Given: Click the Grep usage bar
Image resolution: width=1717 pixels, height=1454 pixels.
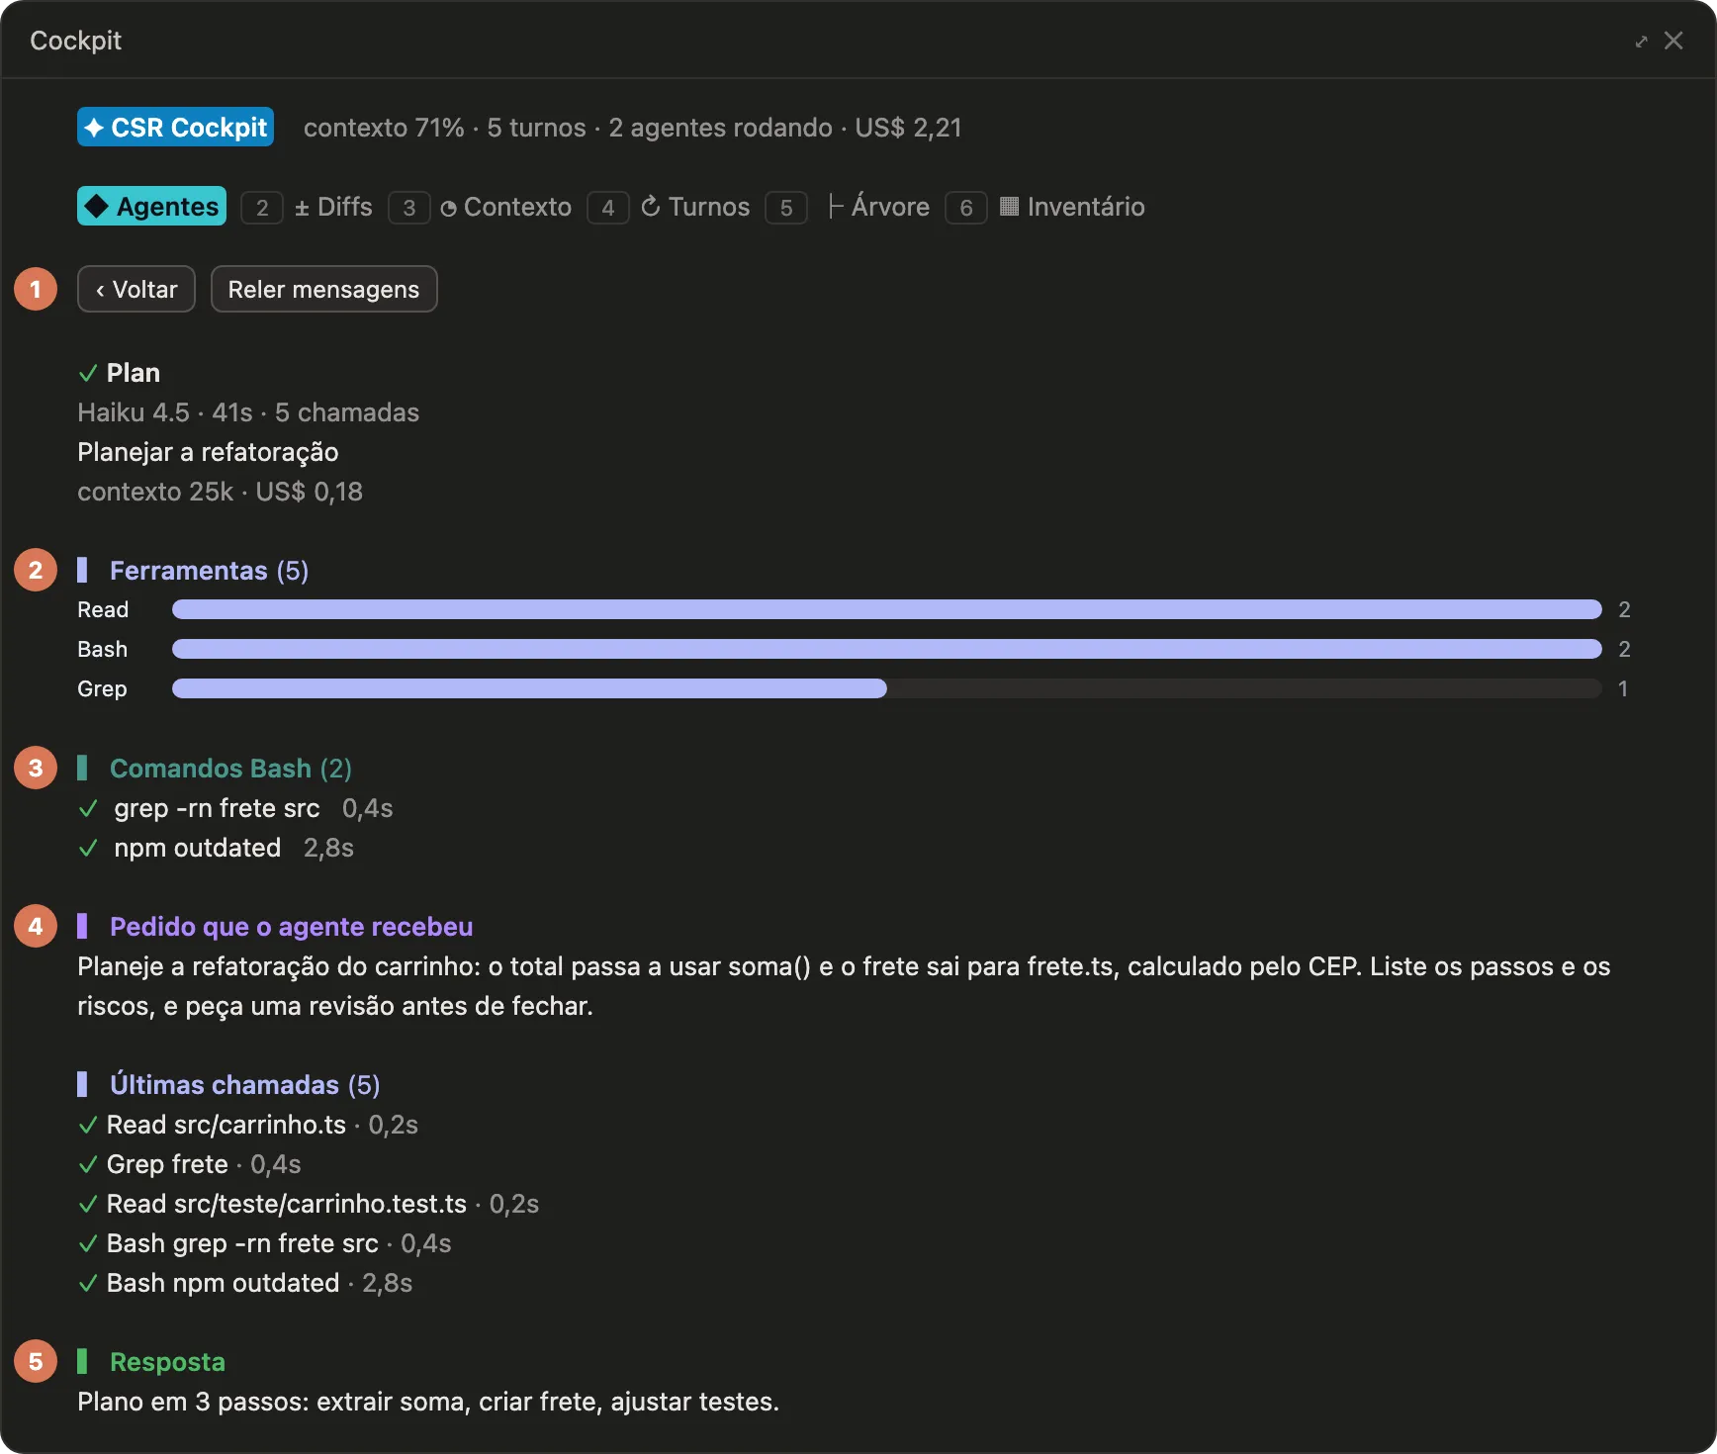Looking at the screenshot, I should [887, 688].
